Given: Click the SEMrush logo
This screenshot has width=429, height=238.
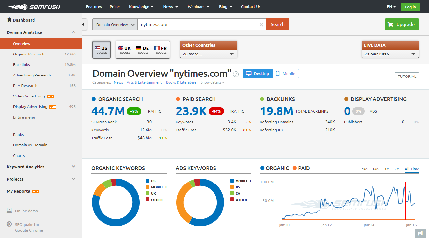Looking at the screenshot, I should click(x=34, y=7).
